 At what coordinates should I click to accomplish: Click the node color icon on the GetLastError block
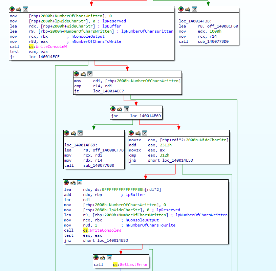tap(97, 257)
